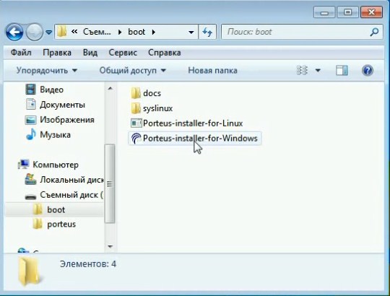This screenshot has height=296, width=390.
Task: Click the Музыка note icon
Action: [x=31, y=134]
